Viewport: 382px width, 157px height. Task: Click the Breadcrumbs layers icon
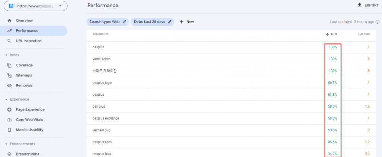[x=9, y=154]
